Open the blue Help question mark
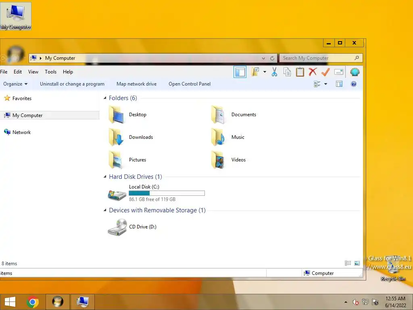The height and width of the screenshot is (310, 413). 354,84
